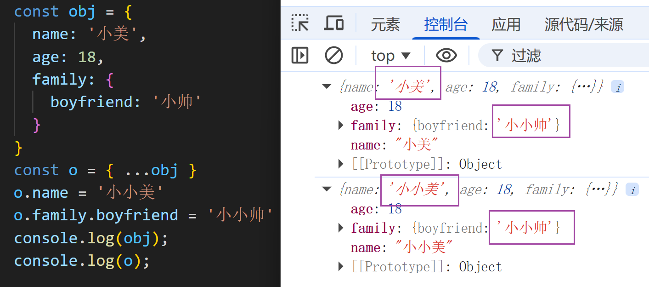Toggle the device toolbar icon
The image size is (649, 287).
(334, 23)
